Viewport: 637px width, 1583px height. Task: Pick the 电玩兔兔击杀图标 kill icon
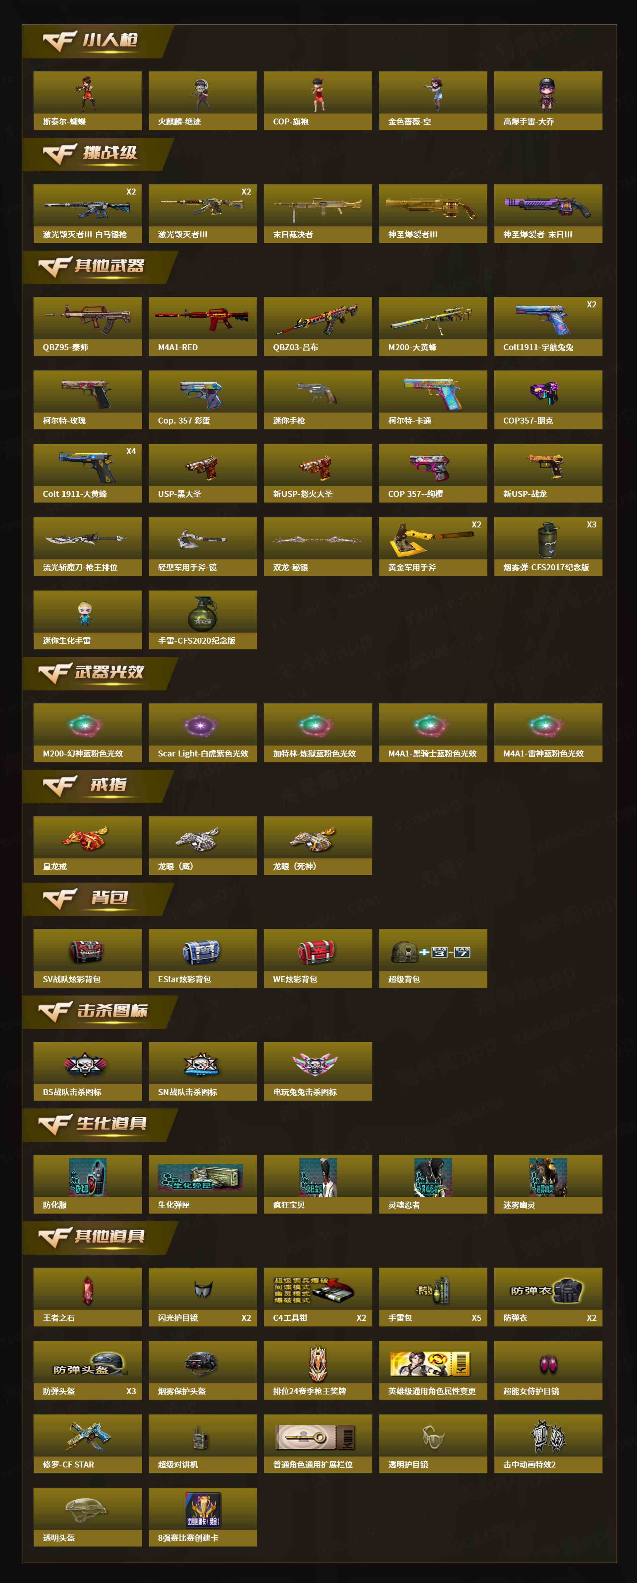pyautogui.click(x=318, y=1071)
